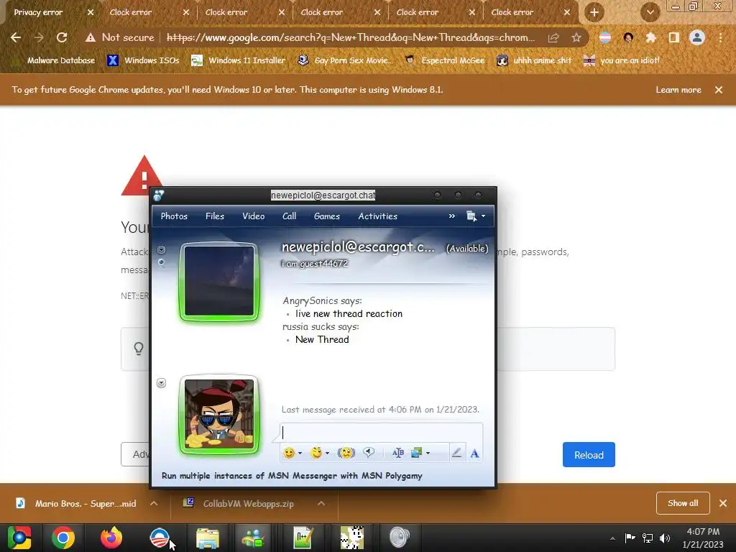Open the Espectral McGee bookmark
This screenshot has width=736, height=552.
[x=444, y=60]
